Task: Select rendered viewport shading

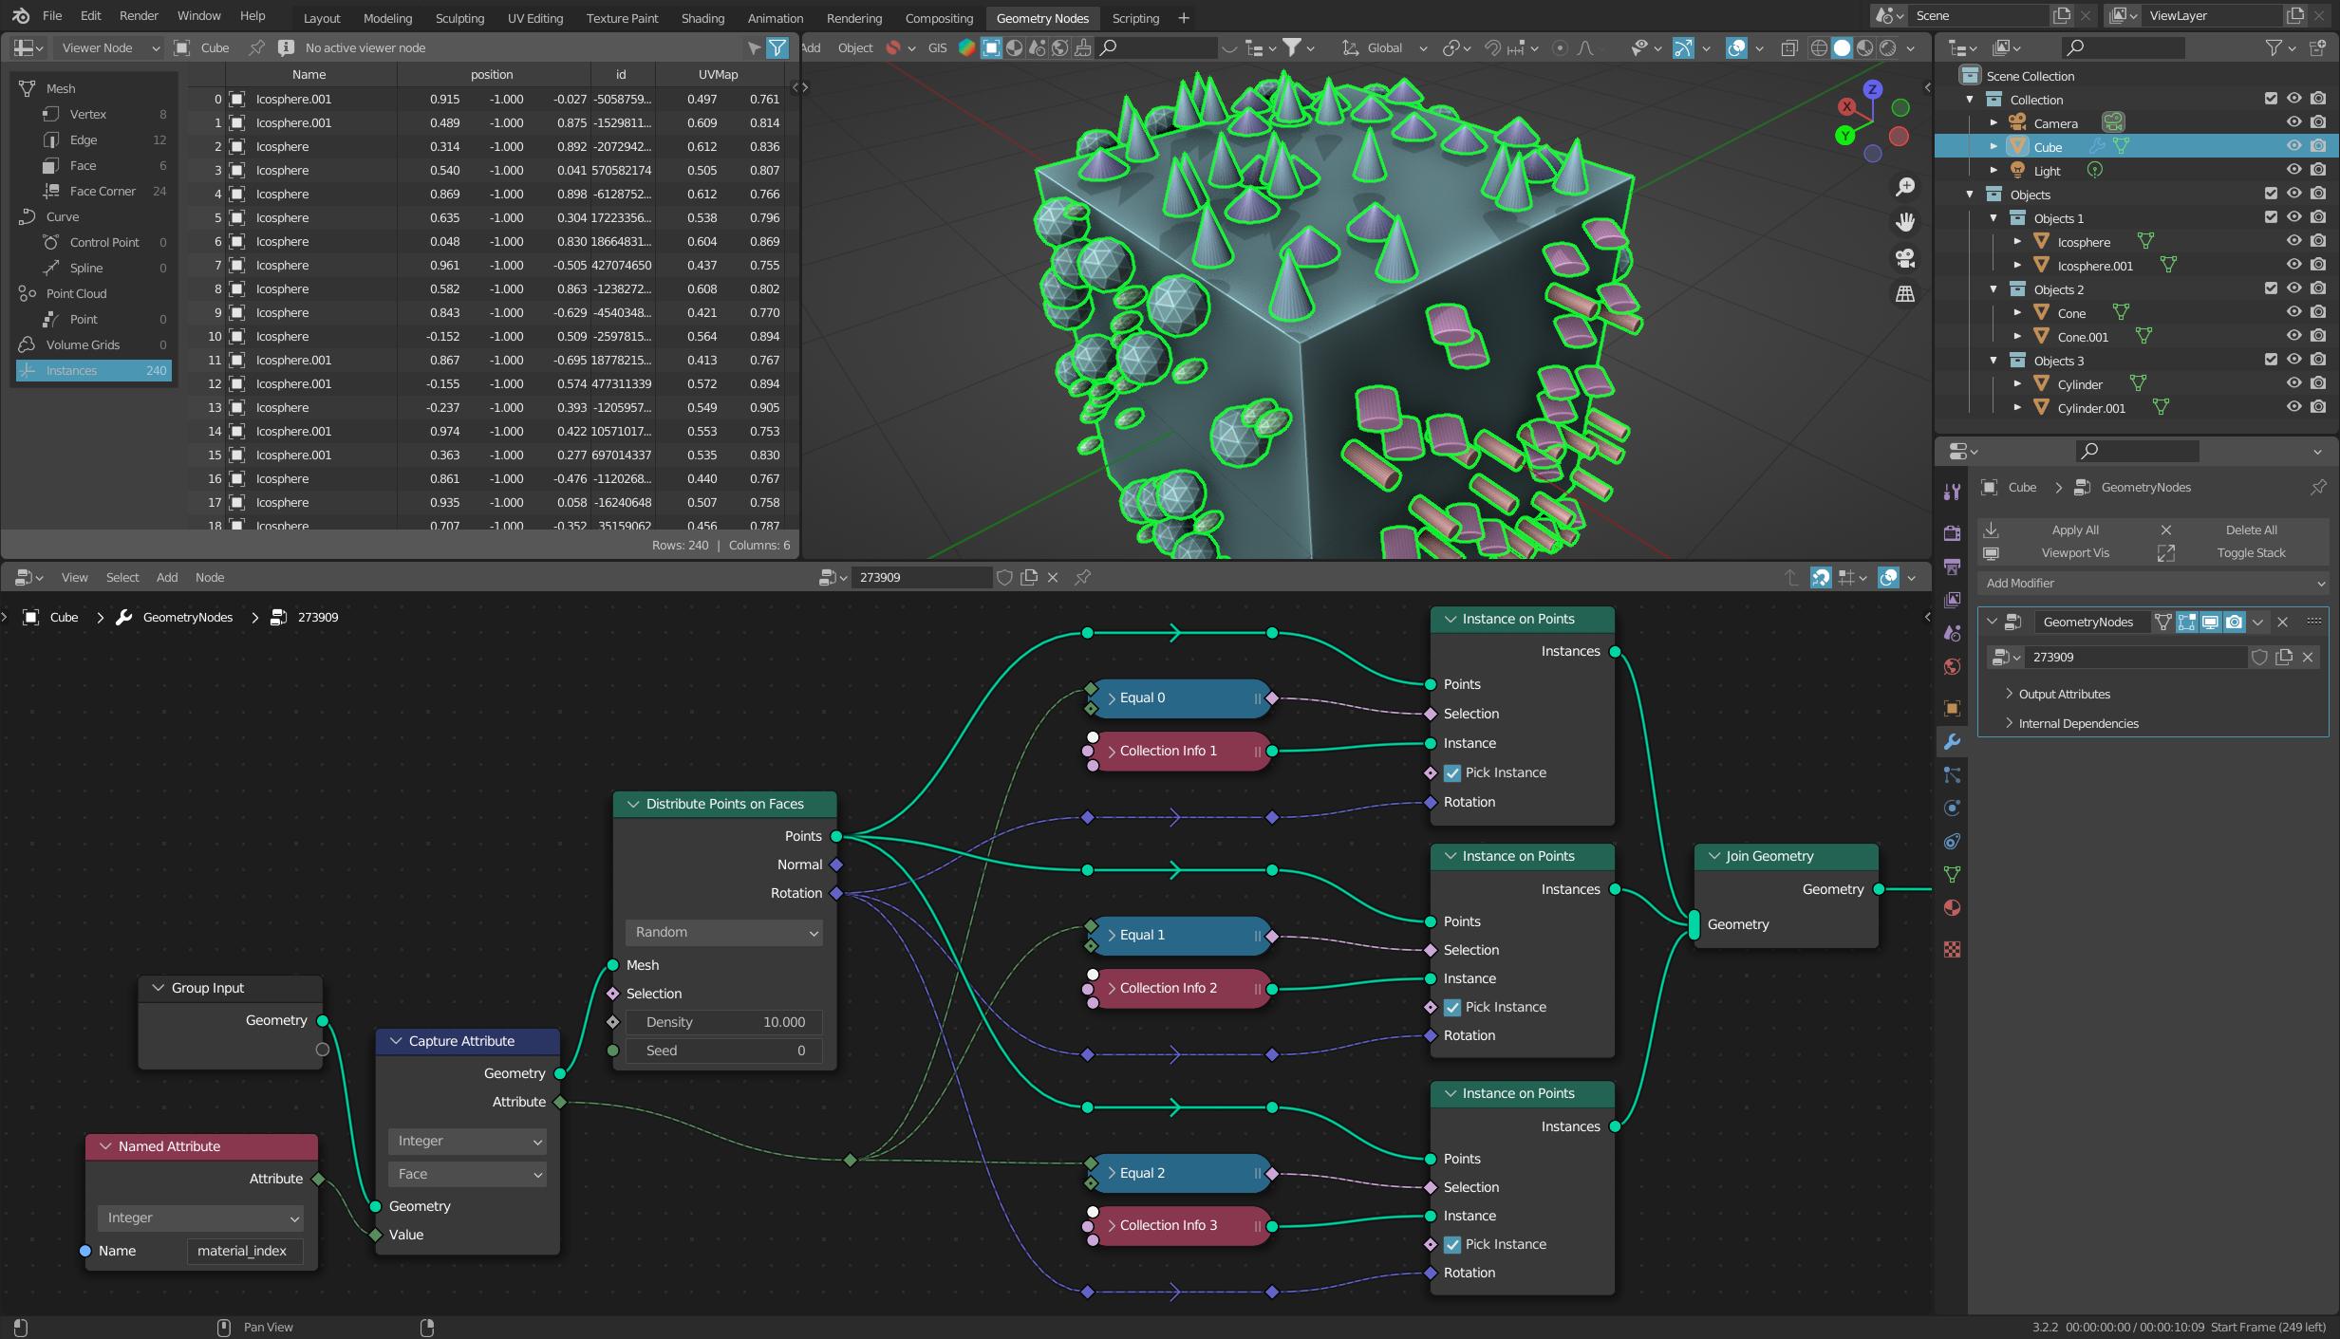Action: [x=1887, y=47]
